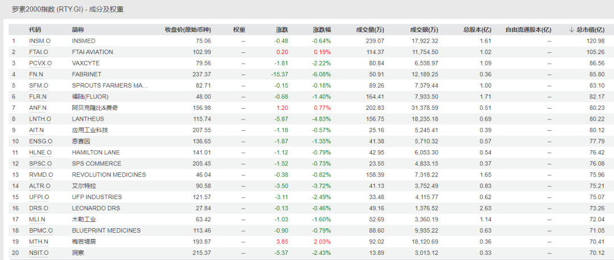Open stock code RVMD.O
This screenshot has width=614, height=260.
click(41, 175)
